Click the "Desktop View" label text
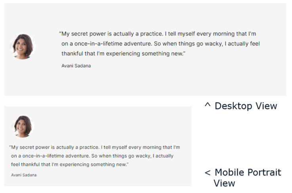292x193 pixels. (246, 106)
